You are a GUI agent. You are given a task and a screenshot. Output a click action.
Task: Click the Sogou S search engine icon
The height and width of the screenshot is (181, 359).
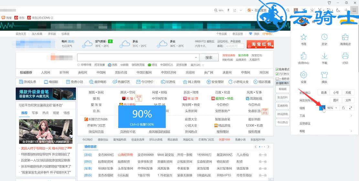(249, 10)
